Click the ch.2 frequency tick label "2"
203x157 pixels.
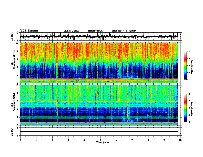pyautogui.click(x=18, y=117)
